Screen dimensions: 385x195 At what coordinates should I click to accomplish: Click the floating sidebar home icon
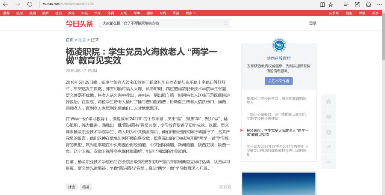(x=329, y=101)
